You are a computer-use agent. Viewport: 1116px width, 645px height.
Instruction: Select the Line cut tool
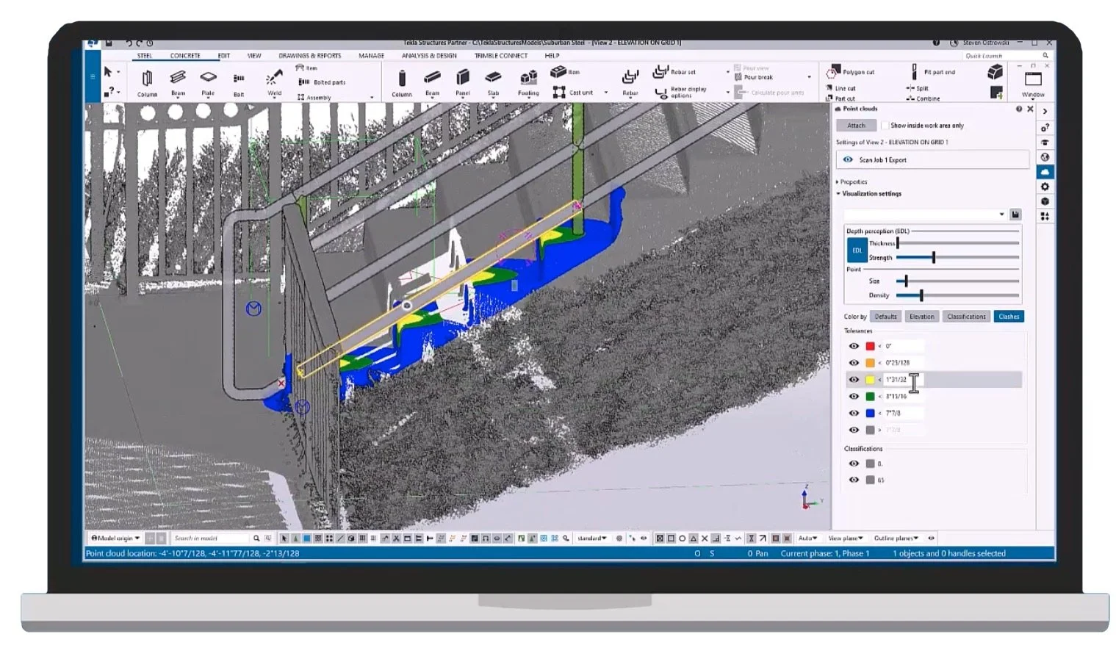(841, 88)
